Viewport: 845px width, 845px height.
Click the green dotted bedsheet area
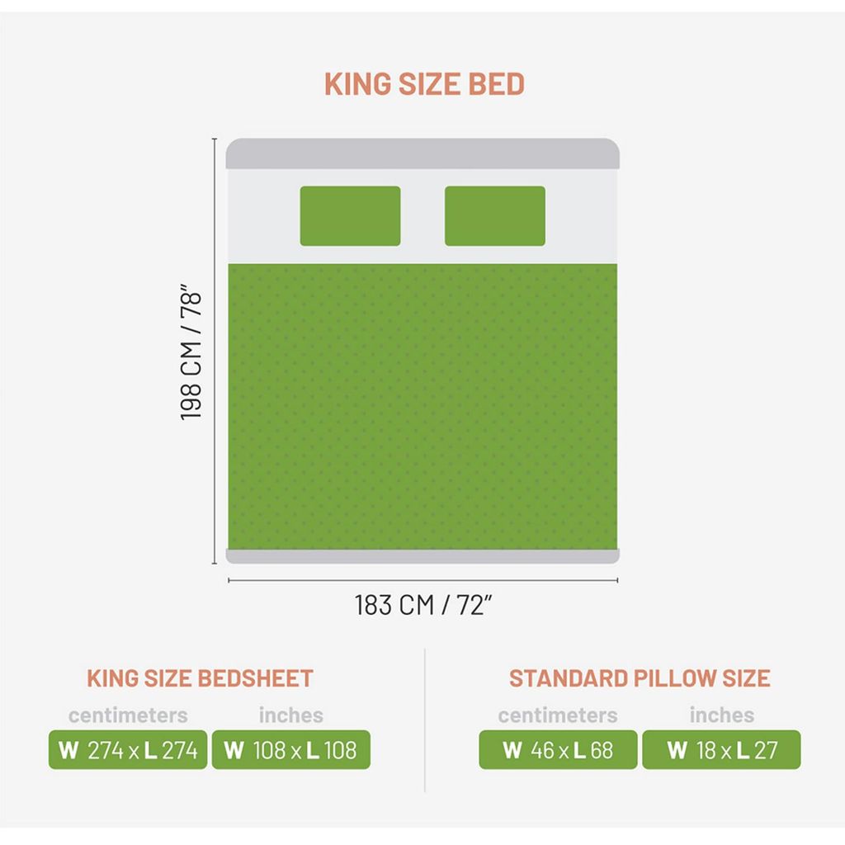pyautogui.click(x=422, y=407)
